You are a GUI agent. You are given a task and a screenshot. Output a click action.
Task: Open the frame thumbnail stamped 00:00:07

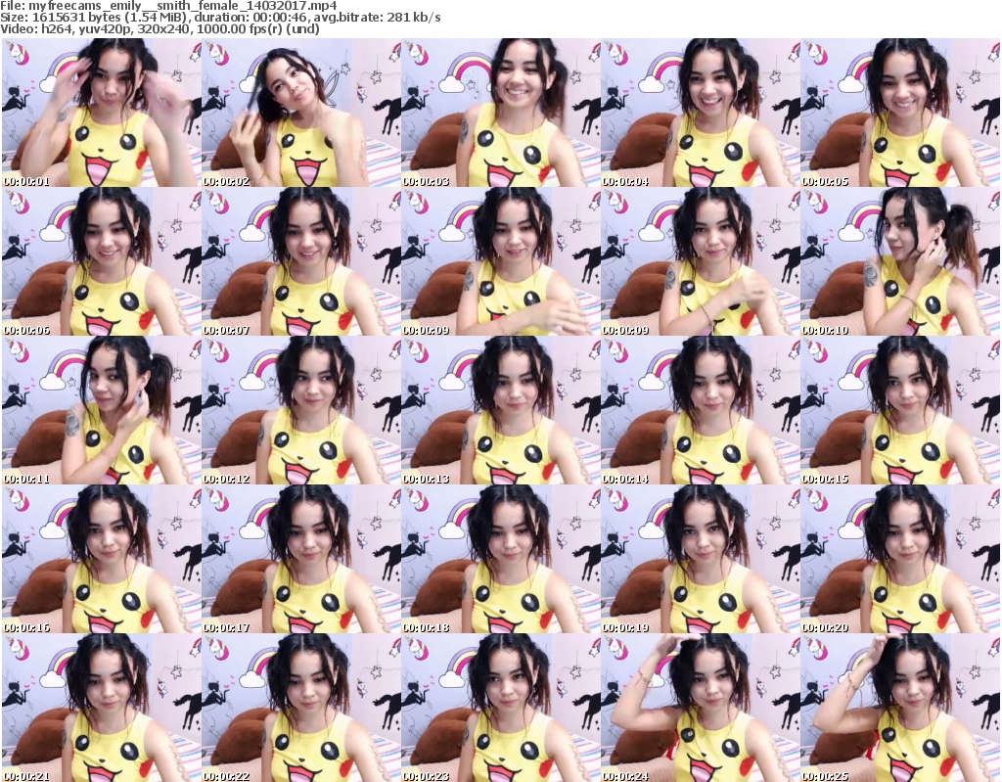coord(301,261)
